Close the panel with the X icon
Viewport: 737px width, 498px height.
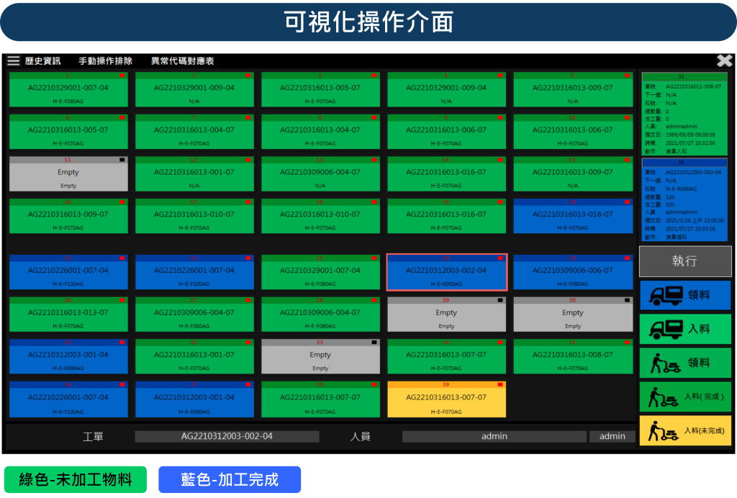pos(724,61)
